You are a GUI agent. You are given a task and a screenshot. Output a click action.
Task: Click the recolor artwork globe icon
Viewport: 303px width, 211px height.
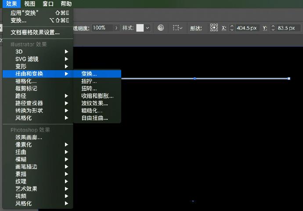coord(161,28)
